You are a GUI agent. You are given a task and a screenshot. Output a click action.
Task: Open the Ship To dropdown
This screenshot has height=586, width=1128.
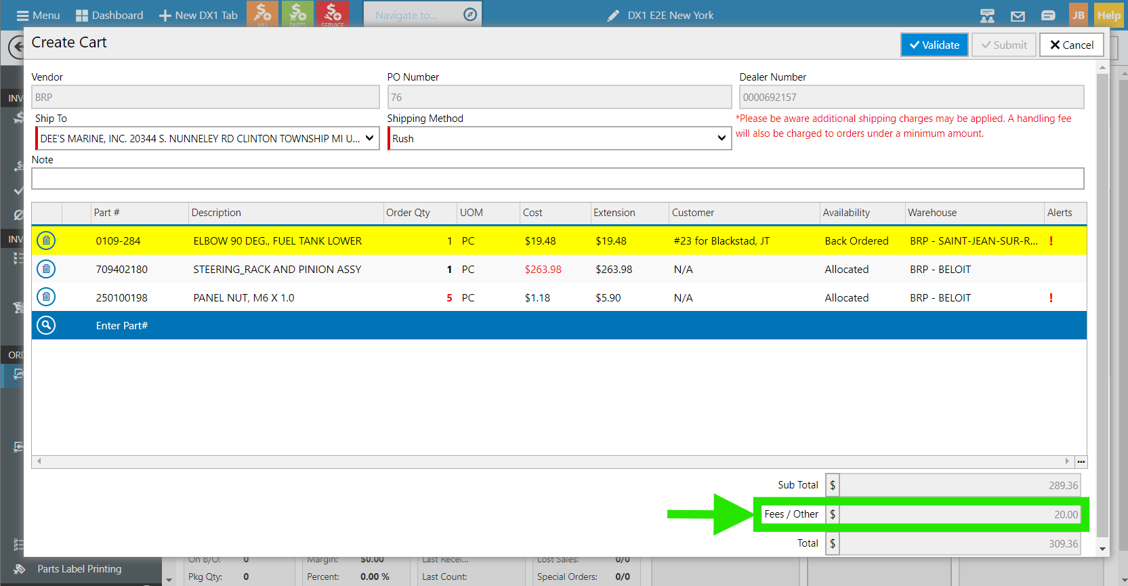pyautogui.click(x=207, y=138)
